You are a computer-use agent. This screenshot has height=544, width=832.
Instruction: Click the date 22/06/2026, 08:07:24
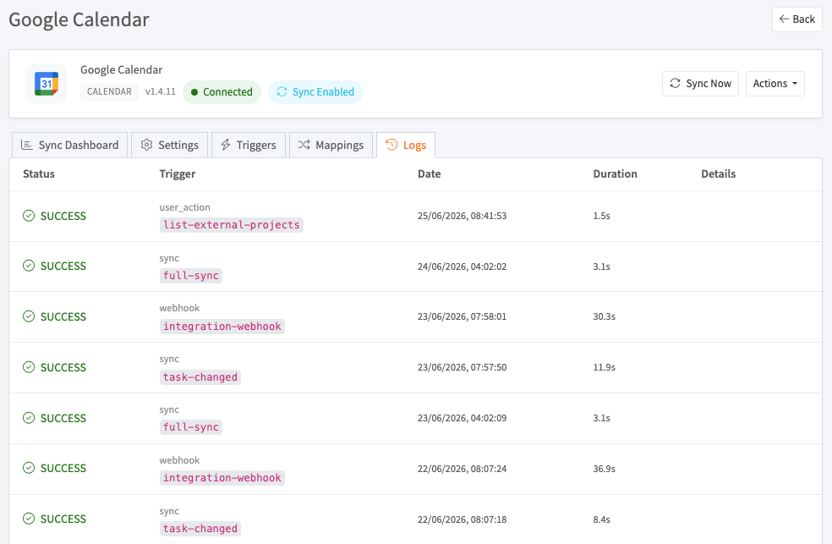point(463,469)
